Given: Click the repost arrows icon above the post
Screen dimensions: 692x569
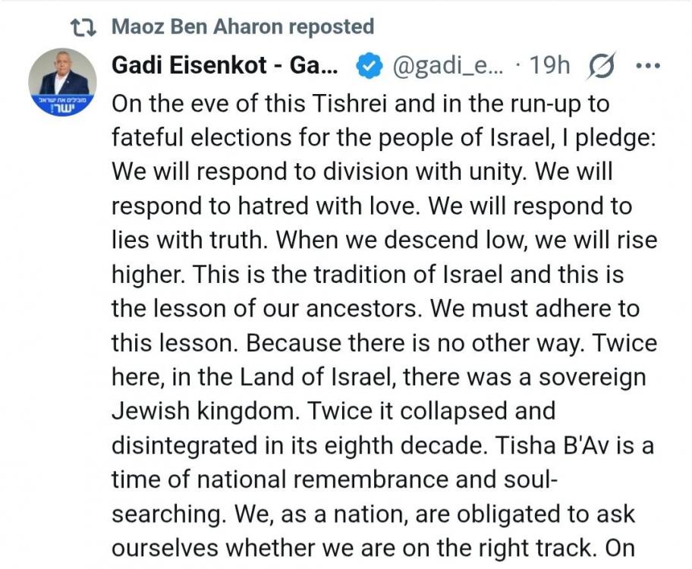Looking at the screenshot, I should click(x=83, y=27).
